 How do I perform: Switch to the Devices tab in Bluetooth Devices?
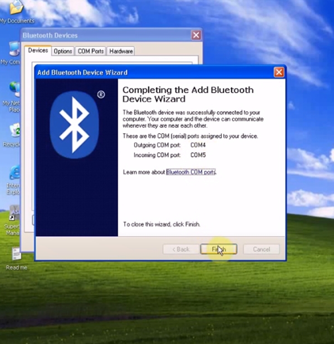(38, 51)
